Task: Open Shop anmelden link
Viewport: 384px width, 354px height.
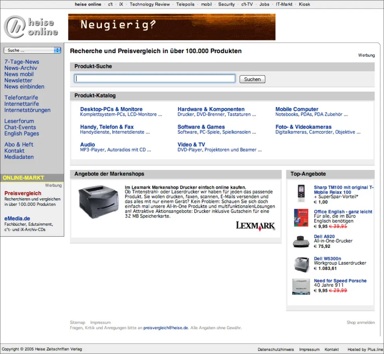Action: (360, 323)
